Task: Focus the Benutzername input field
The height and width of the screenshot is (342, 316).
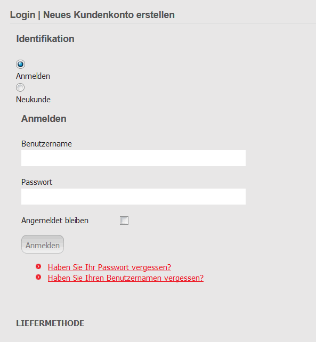Action: pyautogui.click(x=133, y=158)
